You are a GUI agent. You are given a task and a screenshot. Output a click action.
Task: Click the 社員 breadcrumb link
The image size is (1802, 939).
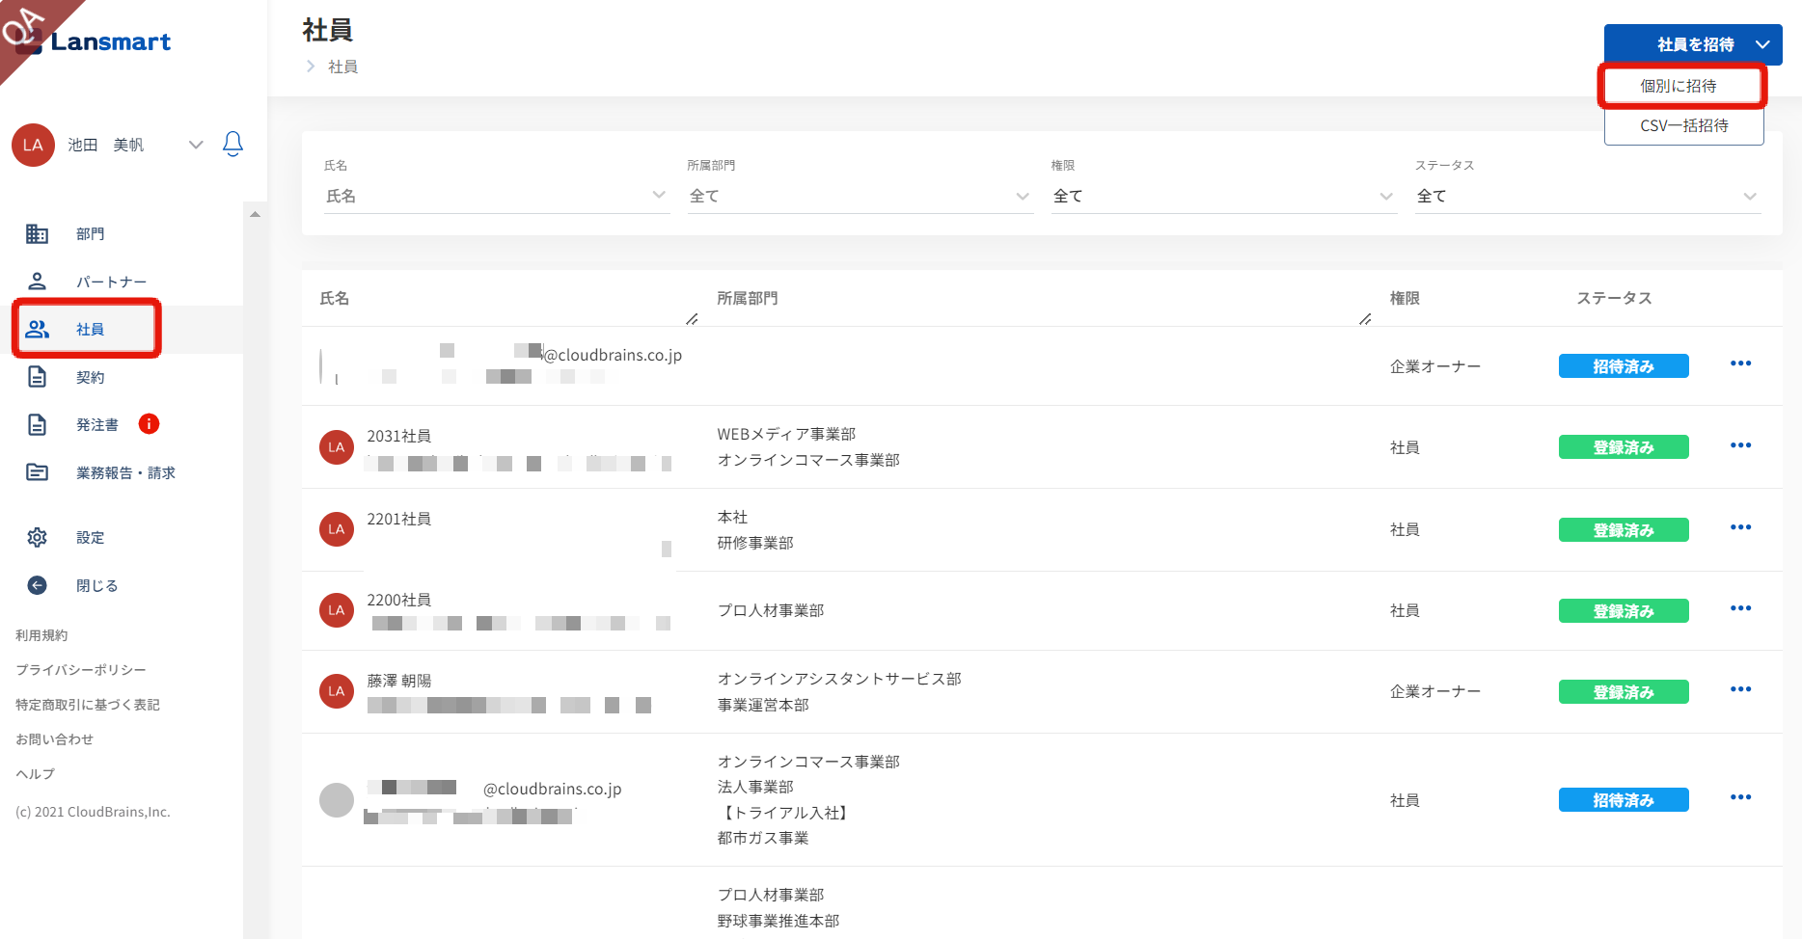pyautogui.click(x=343, y=67)
